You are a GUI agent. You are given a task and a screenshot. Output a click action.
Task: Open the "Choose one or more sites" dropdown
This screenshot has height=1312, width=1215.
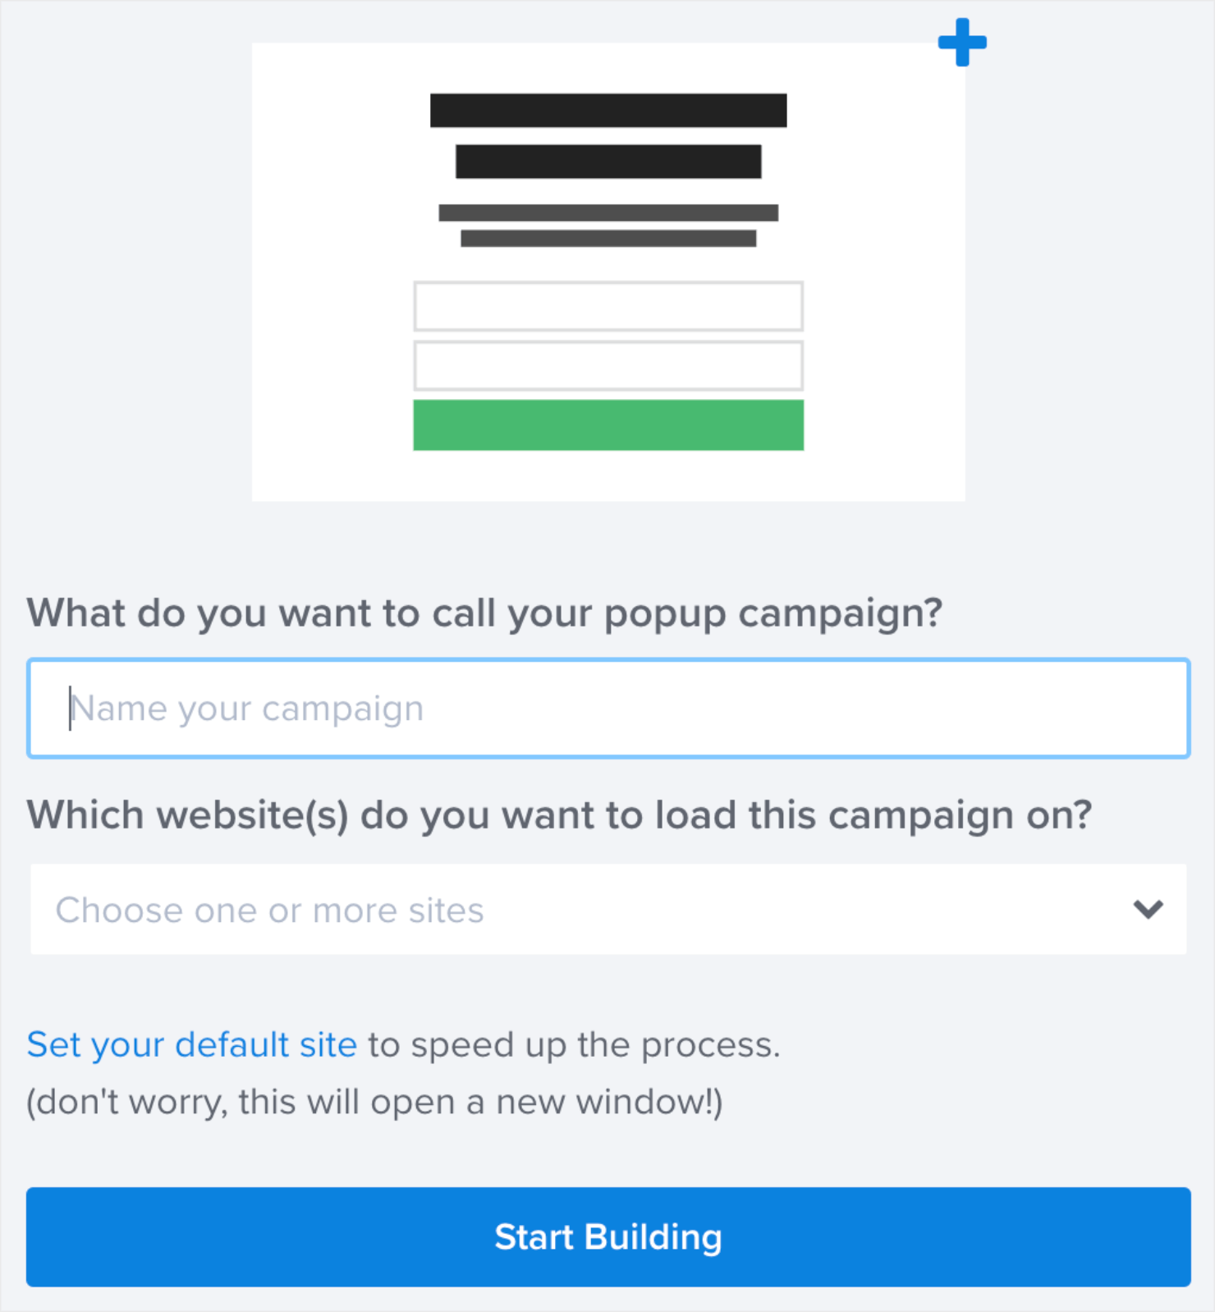click(x=575, y=910)
